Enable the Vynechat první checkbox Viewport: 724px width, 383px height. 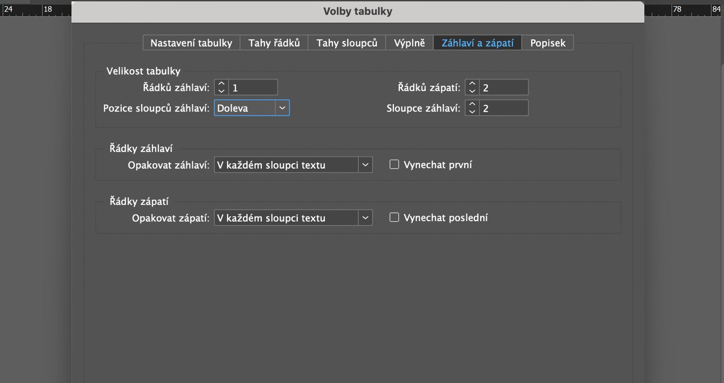click(x=394, y=165)
